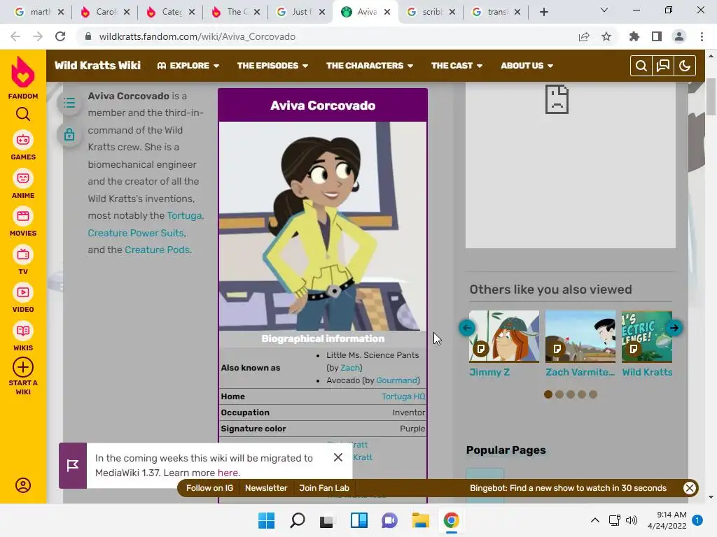Image resolution: width=717 pixels, height=537 pixels.
Task: Expand The Episodes dropdown menu
Action: pyautogui.click(x=272, y=66)
